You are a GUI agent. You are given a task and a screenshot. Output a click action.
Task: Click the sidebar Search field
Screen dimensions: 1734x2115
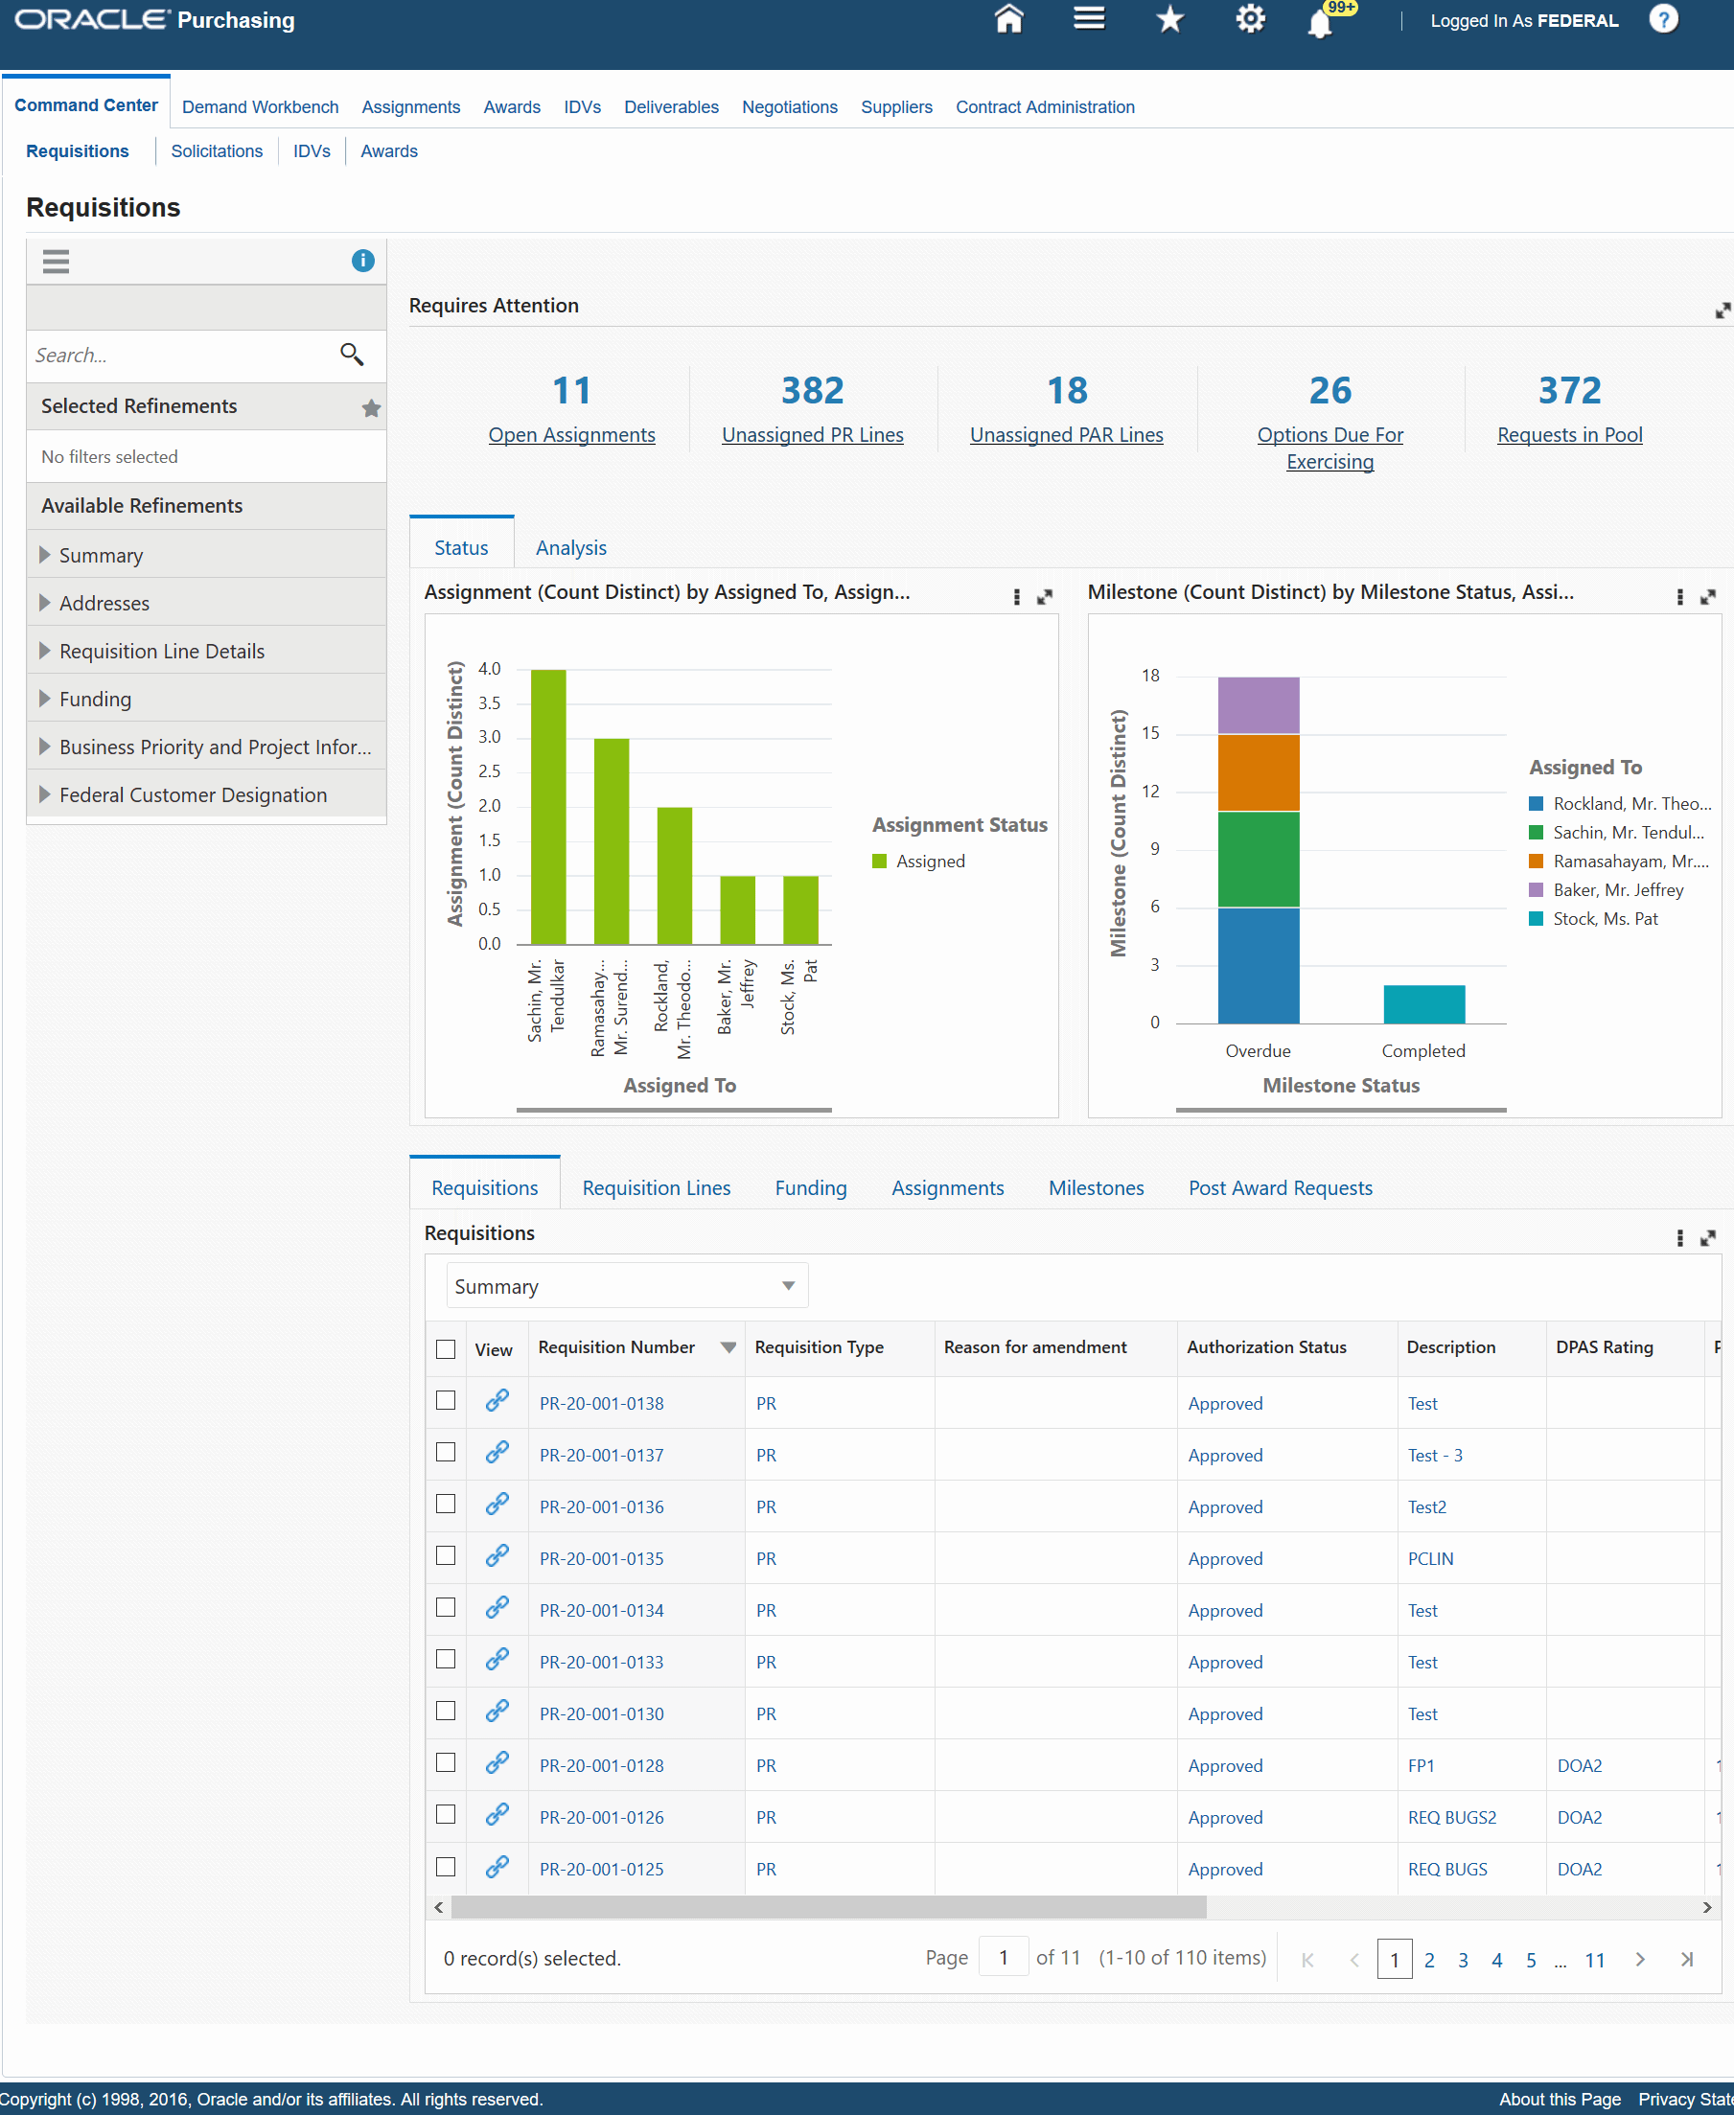[180, 356]
